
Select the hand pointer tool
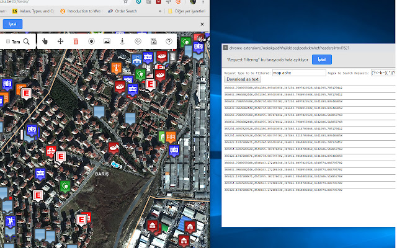pyautogui.click(x=45, y=41)
